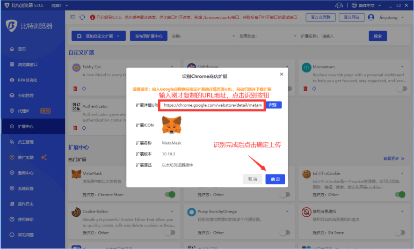
Task: Open Extension Center in the sidebar
Action: [x=33, y=126]
